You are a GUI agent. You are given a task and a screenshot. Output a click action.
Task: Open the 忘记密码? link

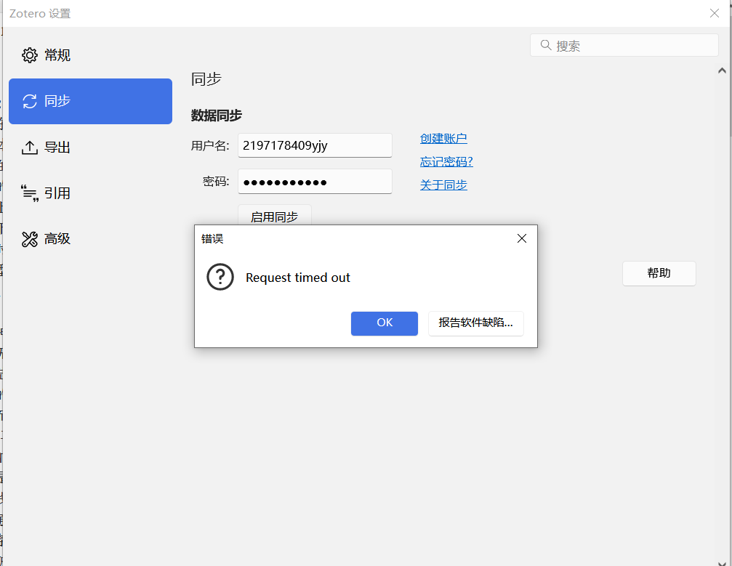coord(446,162)
